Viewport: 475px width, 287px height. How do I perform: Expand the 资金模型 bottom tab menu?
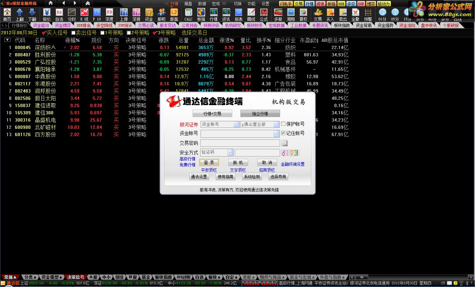[61, 277]
